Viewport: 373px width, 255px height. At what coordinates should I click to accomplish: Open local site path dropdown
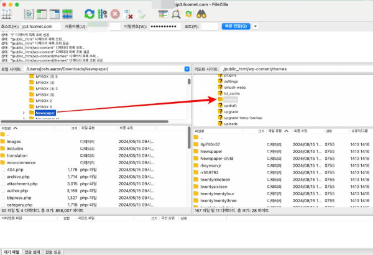(x=187, y=69)
